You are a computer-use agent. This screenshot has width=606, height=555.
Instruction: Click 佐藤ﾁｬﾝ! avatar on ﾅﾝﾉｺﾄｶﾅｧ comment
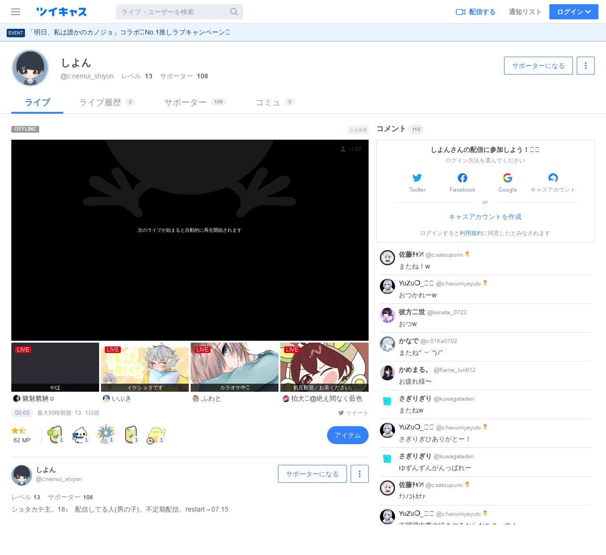[387, 488]
